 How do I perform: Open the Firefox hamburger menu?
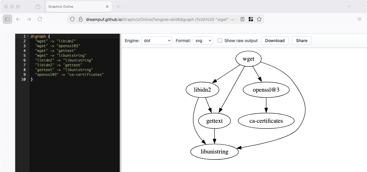click(x=359, y=19)
